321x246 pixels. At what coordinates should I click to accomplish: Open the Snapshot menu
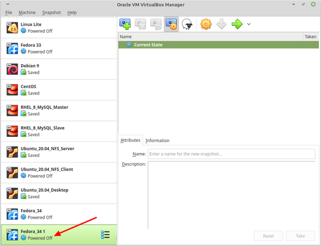[x=51, y=12]
